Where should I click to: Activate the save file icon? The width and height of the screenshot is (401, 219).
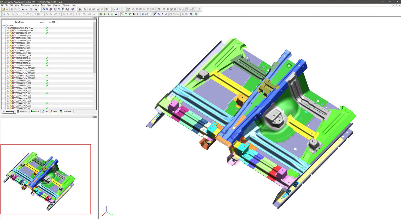(x=7, y=9)
